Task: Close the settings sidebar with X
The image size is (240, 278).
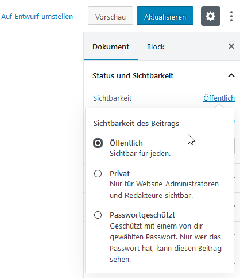Action: pyautogui.click(x=231, y=47)
